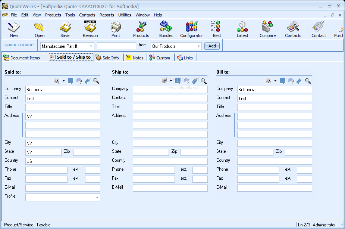This screenshot has width=345, height=229.
Task: Open the Utilities menu
Action: point(125,15)
